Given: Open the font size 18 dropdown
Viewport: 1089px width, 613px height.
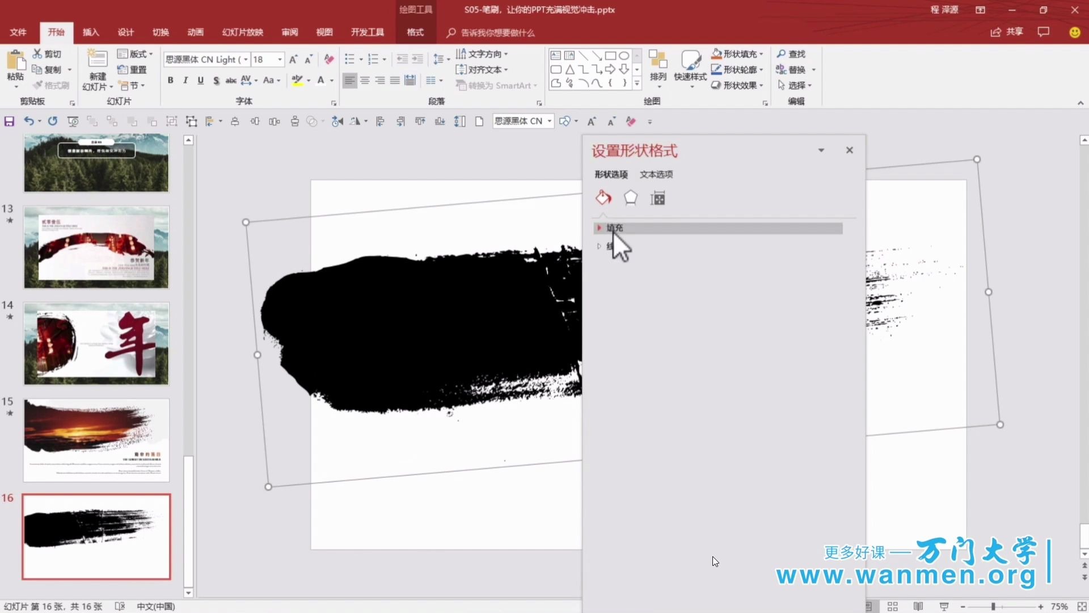Looking at the screenshot, I should (x=280, y=59).
